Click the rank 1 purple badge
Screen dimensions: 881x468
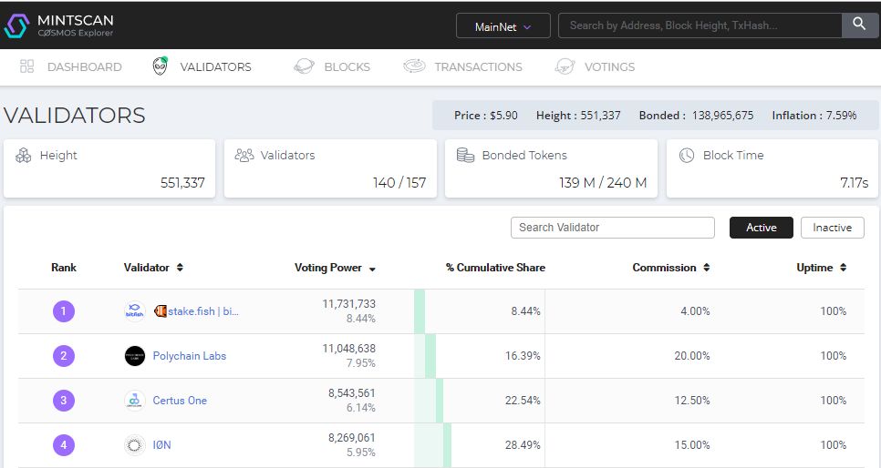click(x=64, y=310)
